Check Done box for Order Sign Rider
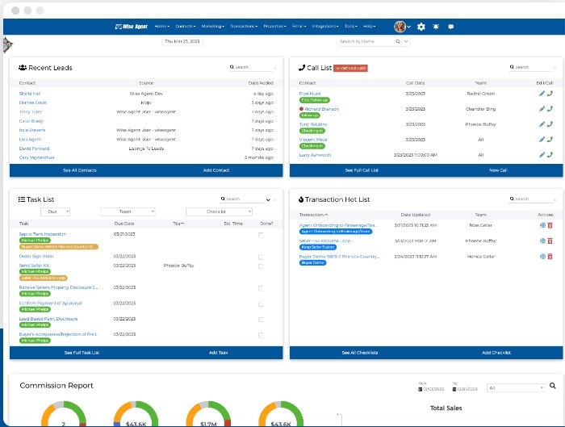Screen dimensions: 565x427 tap(260, 257)
